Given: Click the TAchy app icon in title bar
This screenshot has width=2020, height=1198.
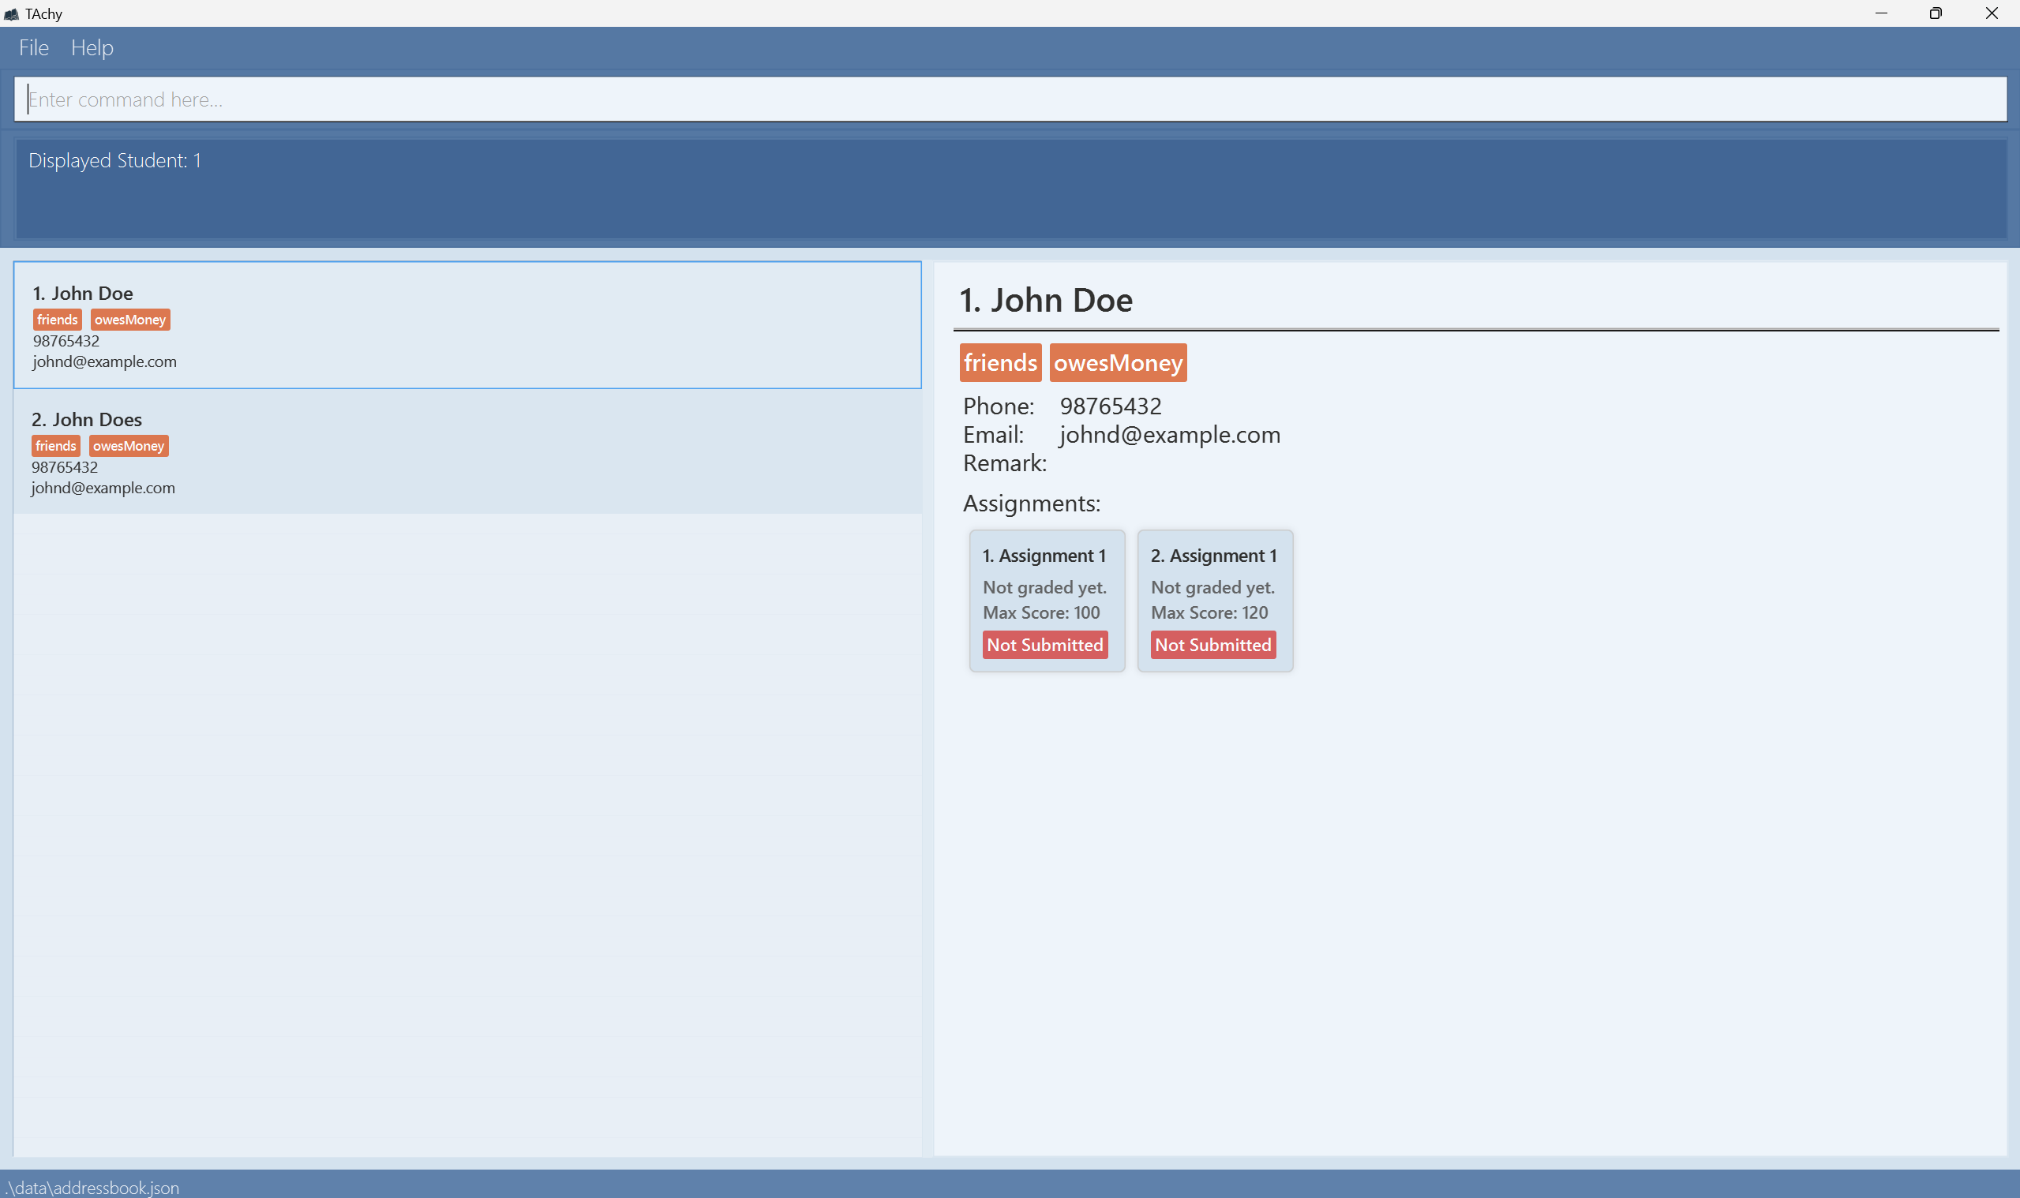Looking at the screenshot, I should point(11,13).
